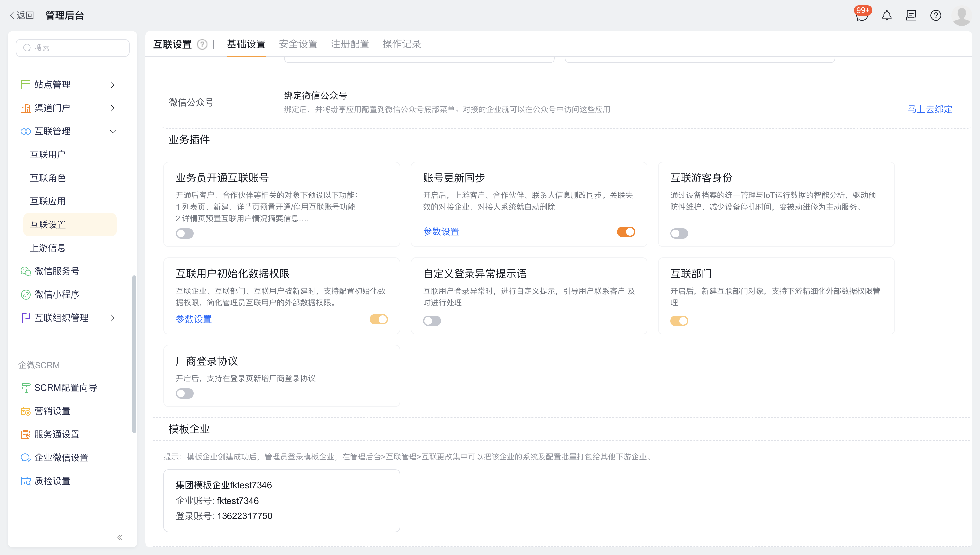Switch to the 注册配置 tab
Image resolution: width=980 pixels, height=555 pixels.
(x=350, y=44)
